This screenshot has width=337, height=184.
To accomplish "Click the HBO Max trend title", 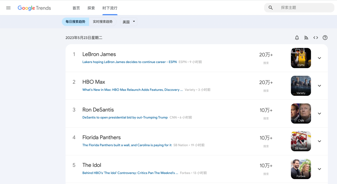I will click(94, 82).
